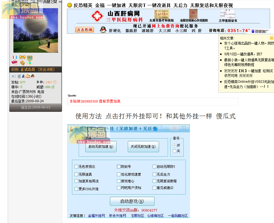The image size is (274, 223).
Task: Go to the 心缘海社区 link
Action: click(155, 216)
